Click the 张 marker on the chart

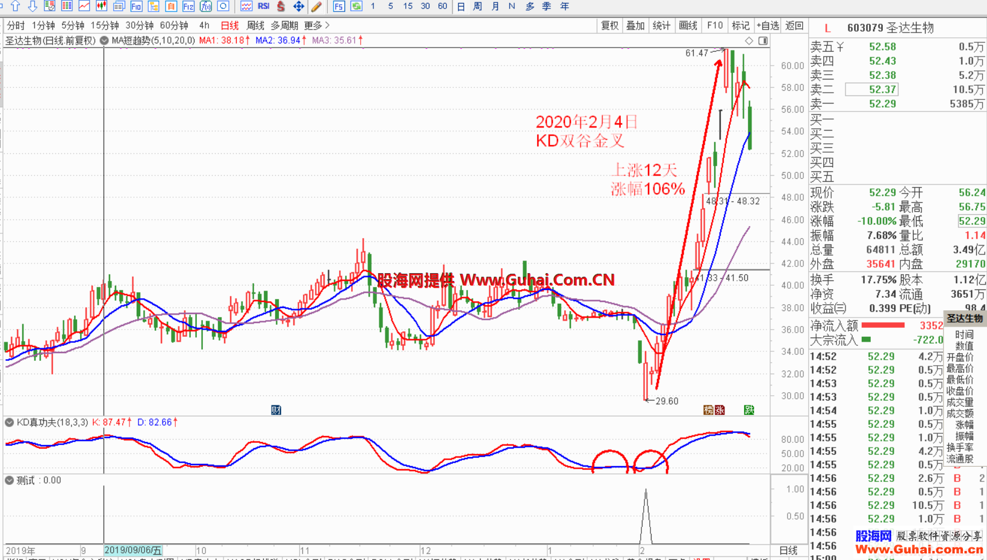point(720,410)
